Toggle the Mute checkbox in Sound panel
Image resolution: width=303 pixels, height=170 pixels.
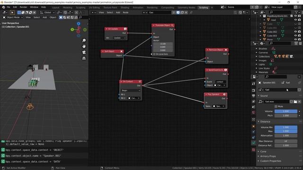[276, 106]
